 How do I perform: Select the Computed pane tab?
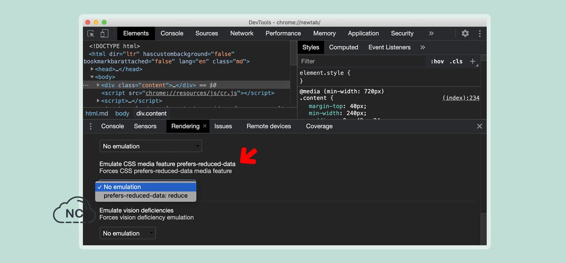click(344, 47)
